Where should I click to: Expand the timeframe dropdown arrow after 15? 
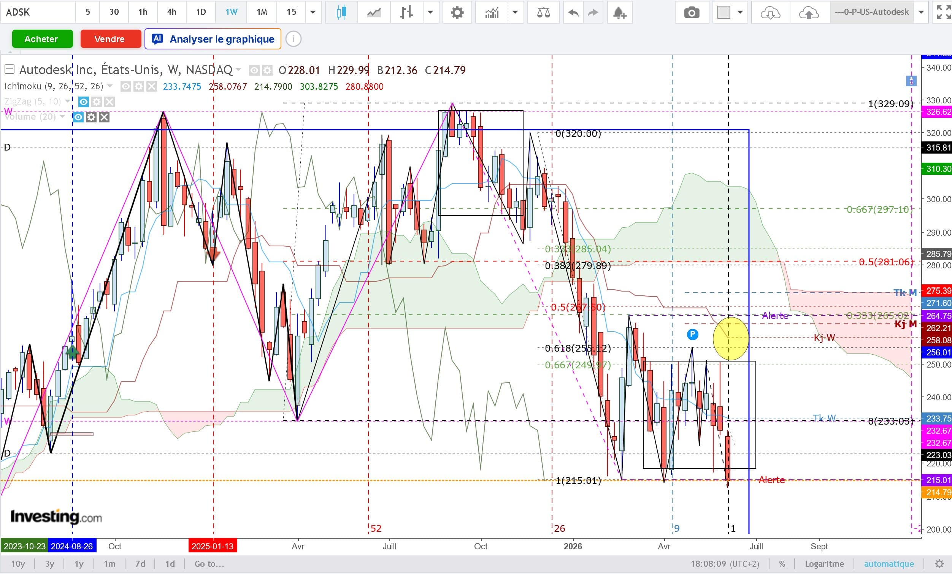click(313, 13)
